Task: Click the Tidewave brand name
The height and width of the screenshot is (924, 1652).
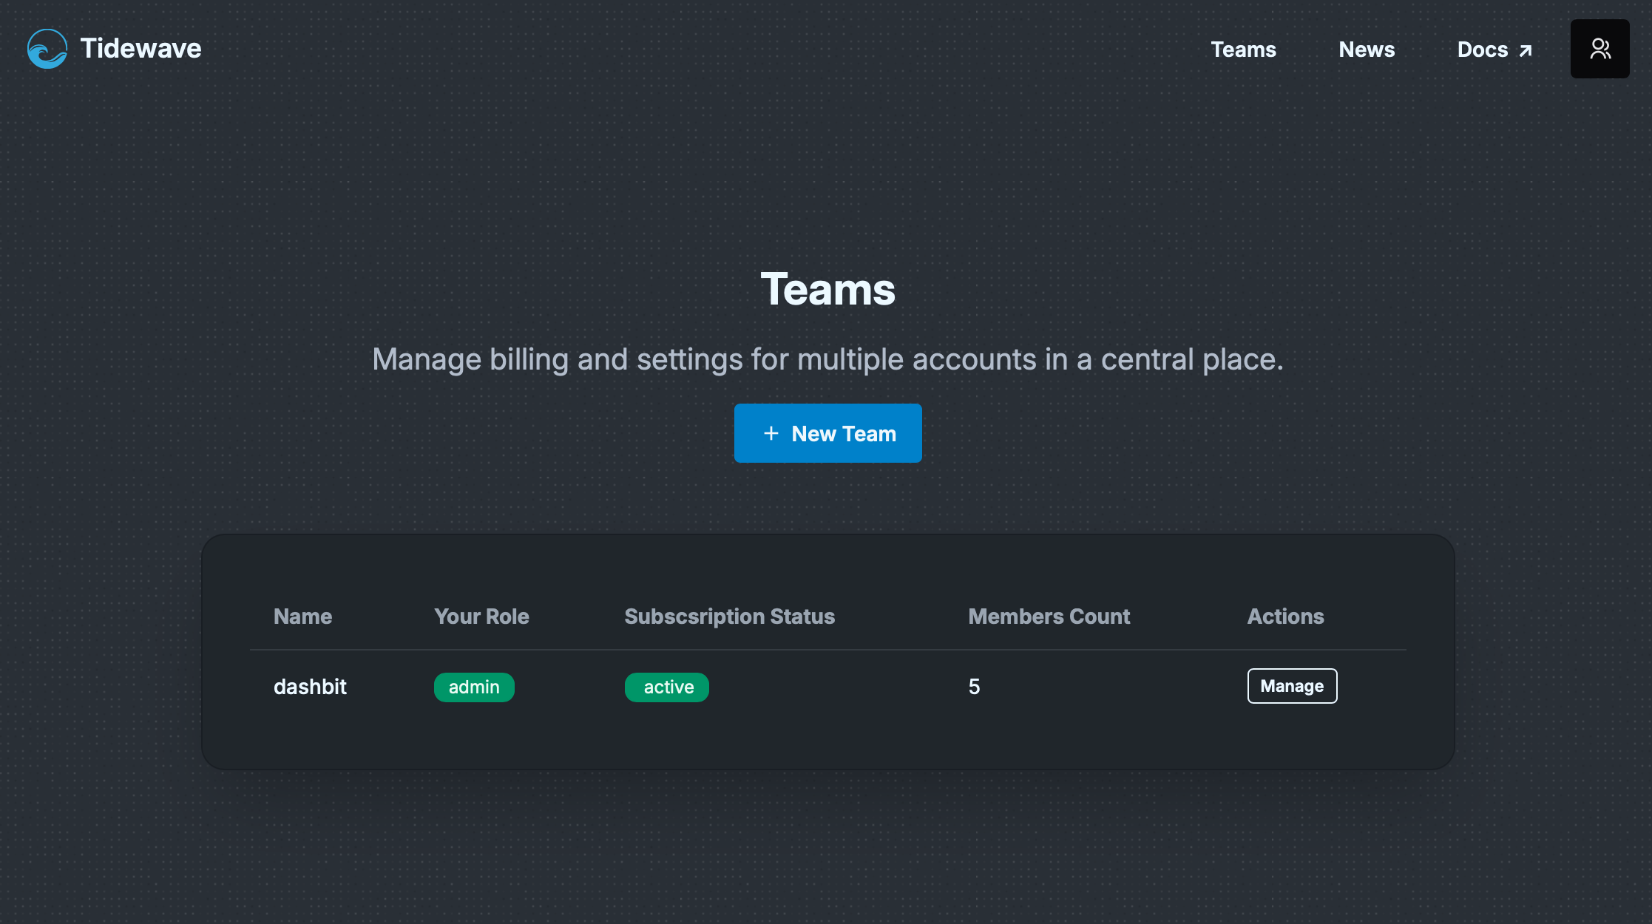Action: (141, 49)
